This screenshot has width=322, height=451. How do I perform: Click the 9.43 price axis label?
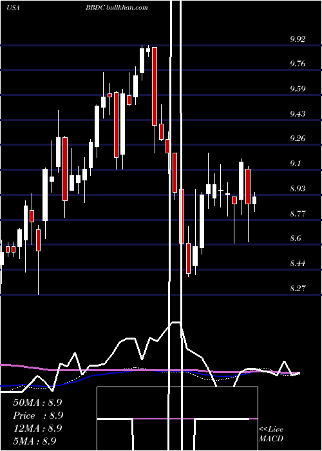tap(298, 114)
